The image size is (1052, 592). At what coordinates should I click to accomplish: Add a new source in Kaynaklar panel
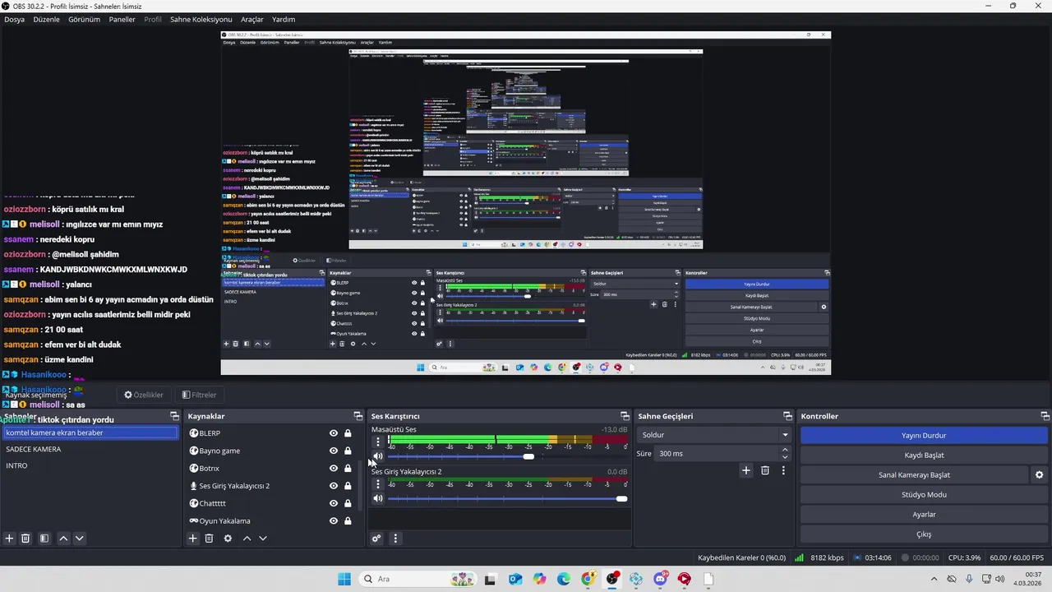(x=193, y=539)
